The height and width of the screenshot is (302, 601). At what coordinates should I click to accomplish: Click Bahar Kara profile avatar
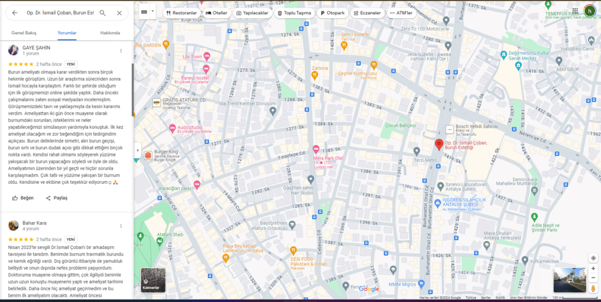point(13,226)
